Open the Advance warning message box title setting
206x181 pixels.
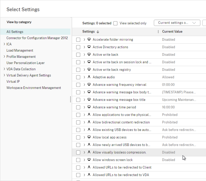point(119,100)
